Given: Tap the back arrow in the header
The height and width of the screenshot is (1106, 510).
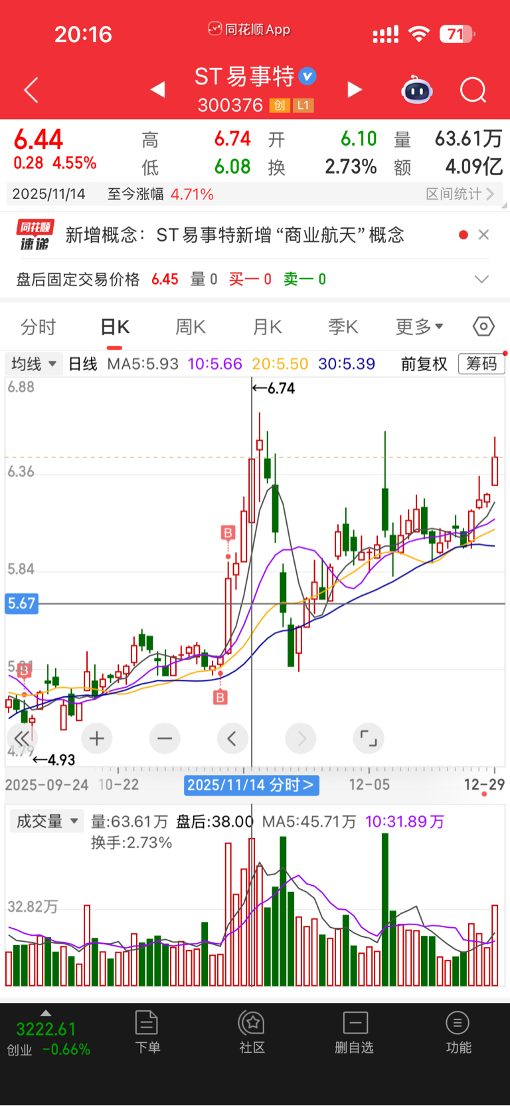Looking at the screenshot, I should [x=31, y=90].
